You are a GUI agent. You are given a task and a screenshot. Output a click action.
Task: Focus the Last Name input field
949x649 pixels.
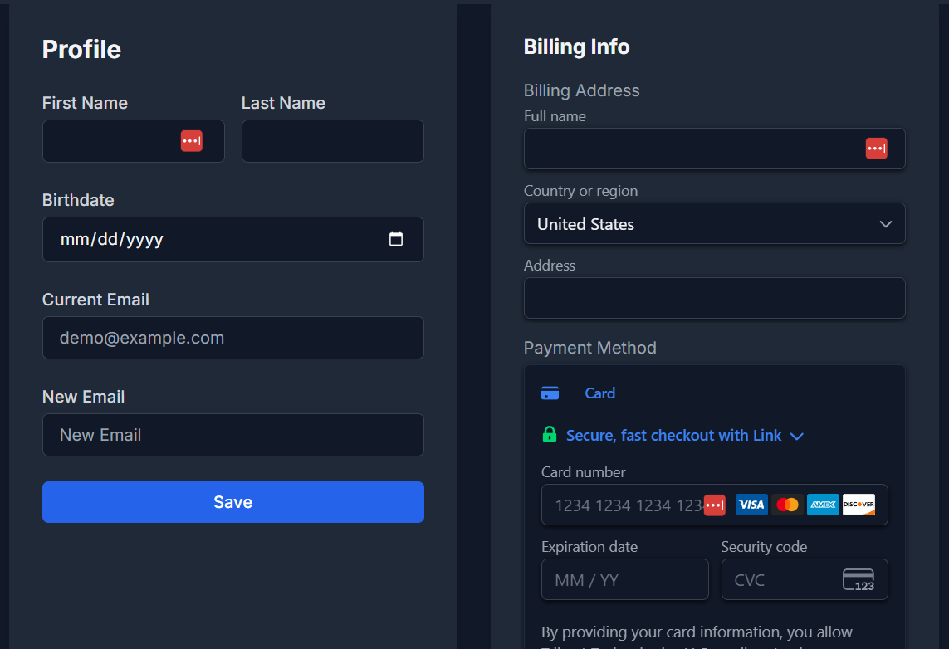[x=332, y=141]
